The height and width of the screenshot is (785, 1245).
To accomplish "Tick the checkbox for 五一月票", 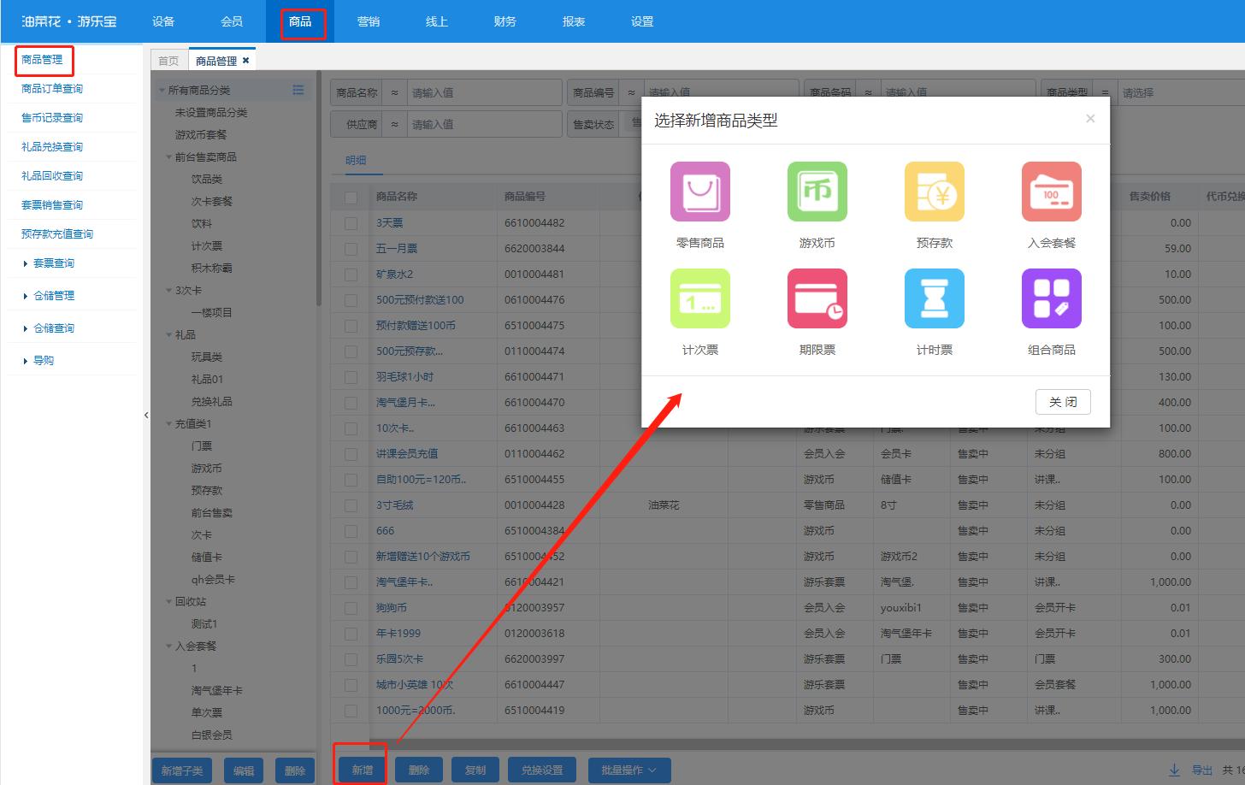I will pos(351,249).
